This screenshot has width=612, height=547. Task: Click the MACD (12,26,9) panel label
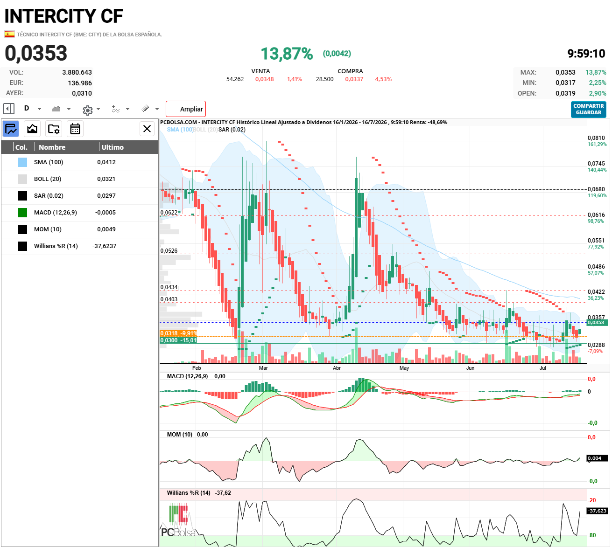pyautogui.click(x=188, y=376)
